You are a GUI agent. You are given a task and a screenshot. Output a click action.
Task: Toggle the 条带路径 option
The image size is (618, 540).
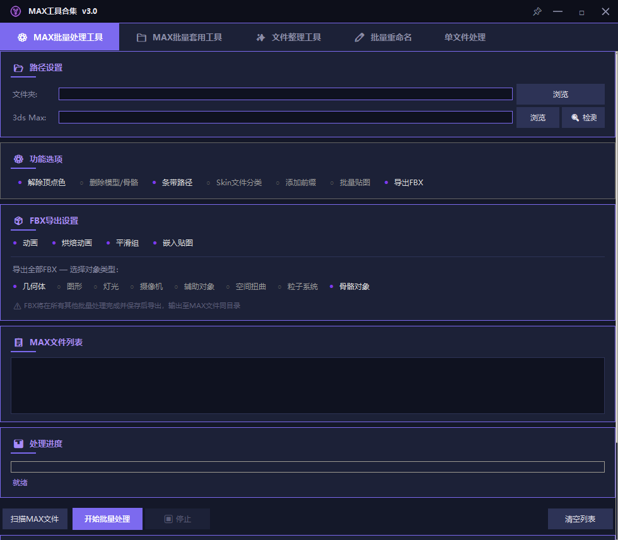pyautogui.click(x=173, y=182)
